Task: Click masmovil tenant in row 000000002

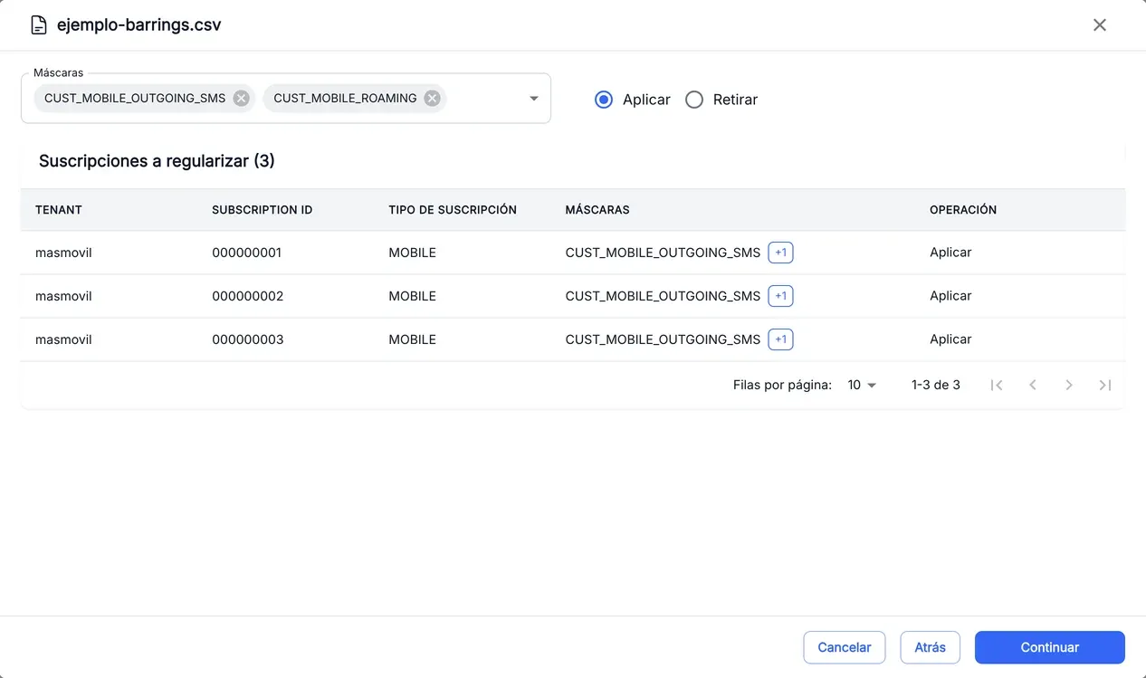Action: point(63,296)
